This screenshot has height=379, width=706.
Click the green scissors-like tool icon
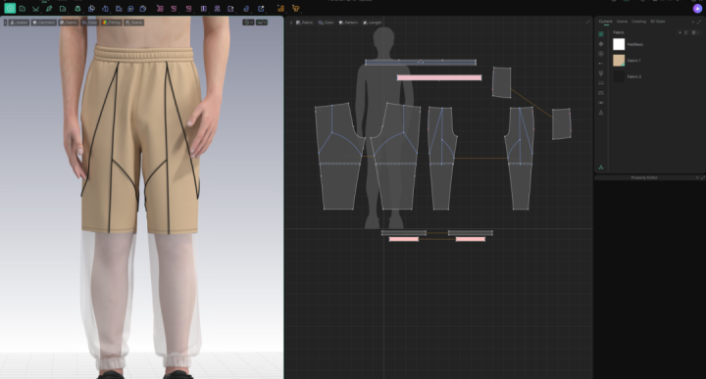(35, 8)
